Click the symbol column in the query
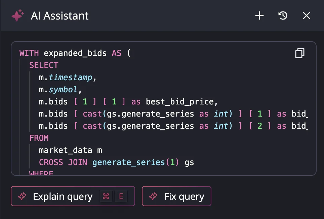The width and height of the screenshot is (324, 219). point(63,89)
